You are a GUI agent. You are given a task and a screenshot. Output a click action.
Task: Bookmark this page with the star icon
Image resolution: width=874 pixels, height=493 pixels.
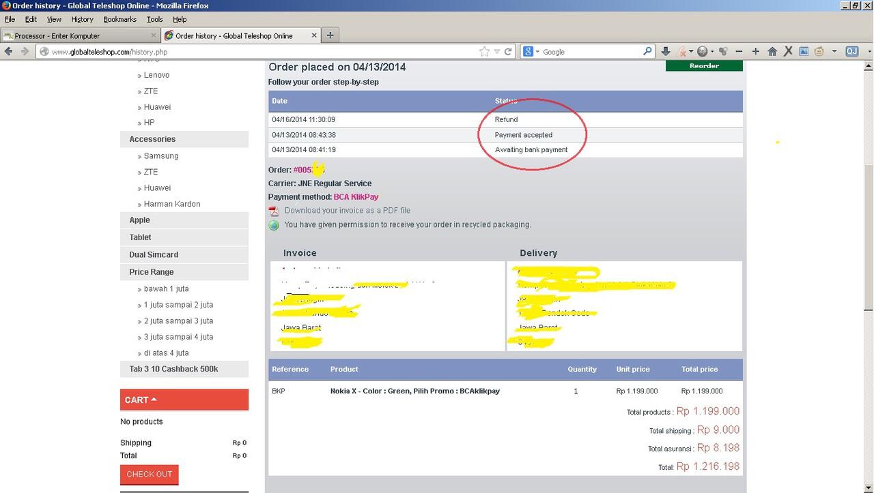pyautogui.click(x=485, y=51)
